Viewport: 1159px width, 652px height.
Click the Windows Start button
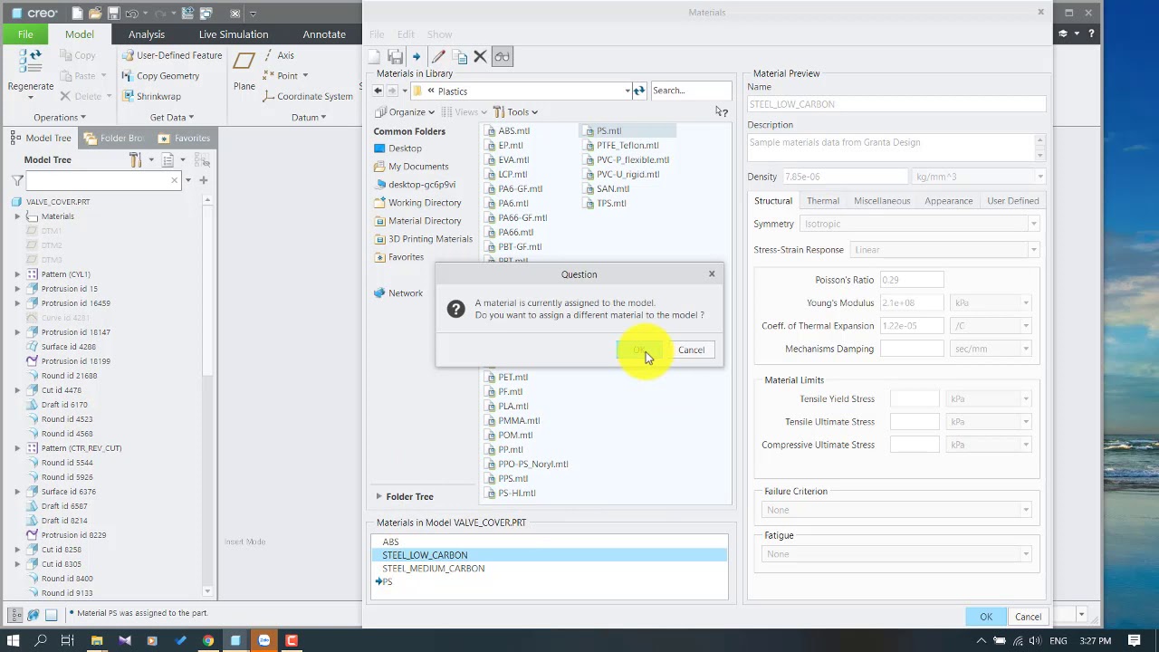(x=14, y=640)
